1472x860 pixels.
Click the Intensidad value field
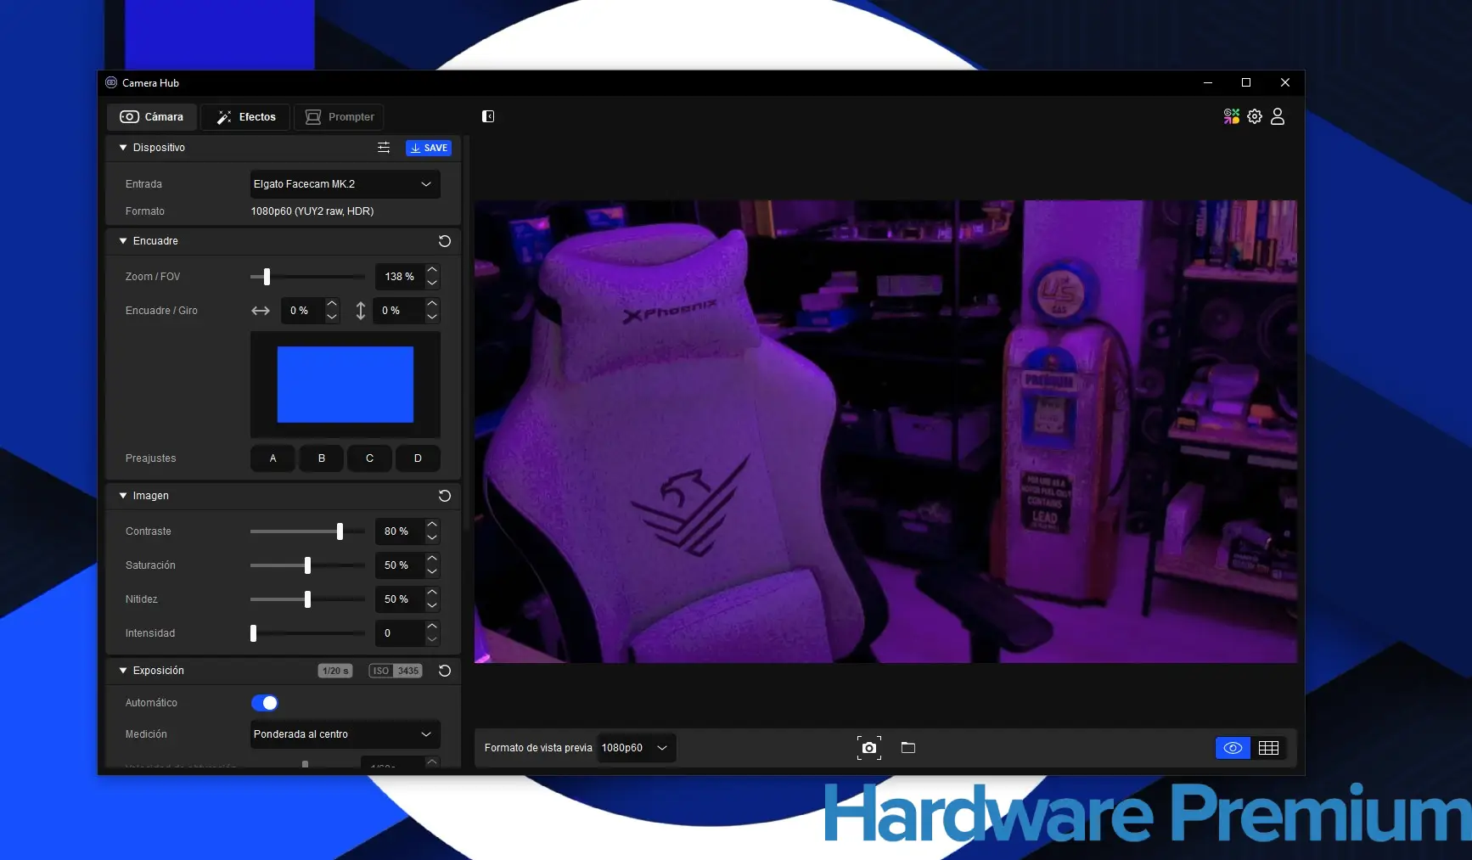(399, 633)
